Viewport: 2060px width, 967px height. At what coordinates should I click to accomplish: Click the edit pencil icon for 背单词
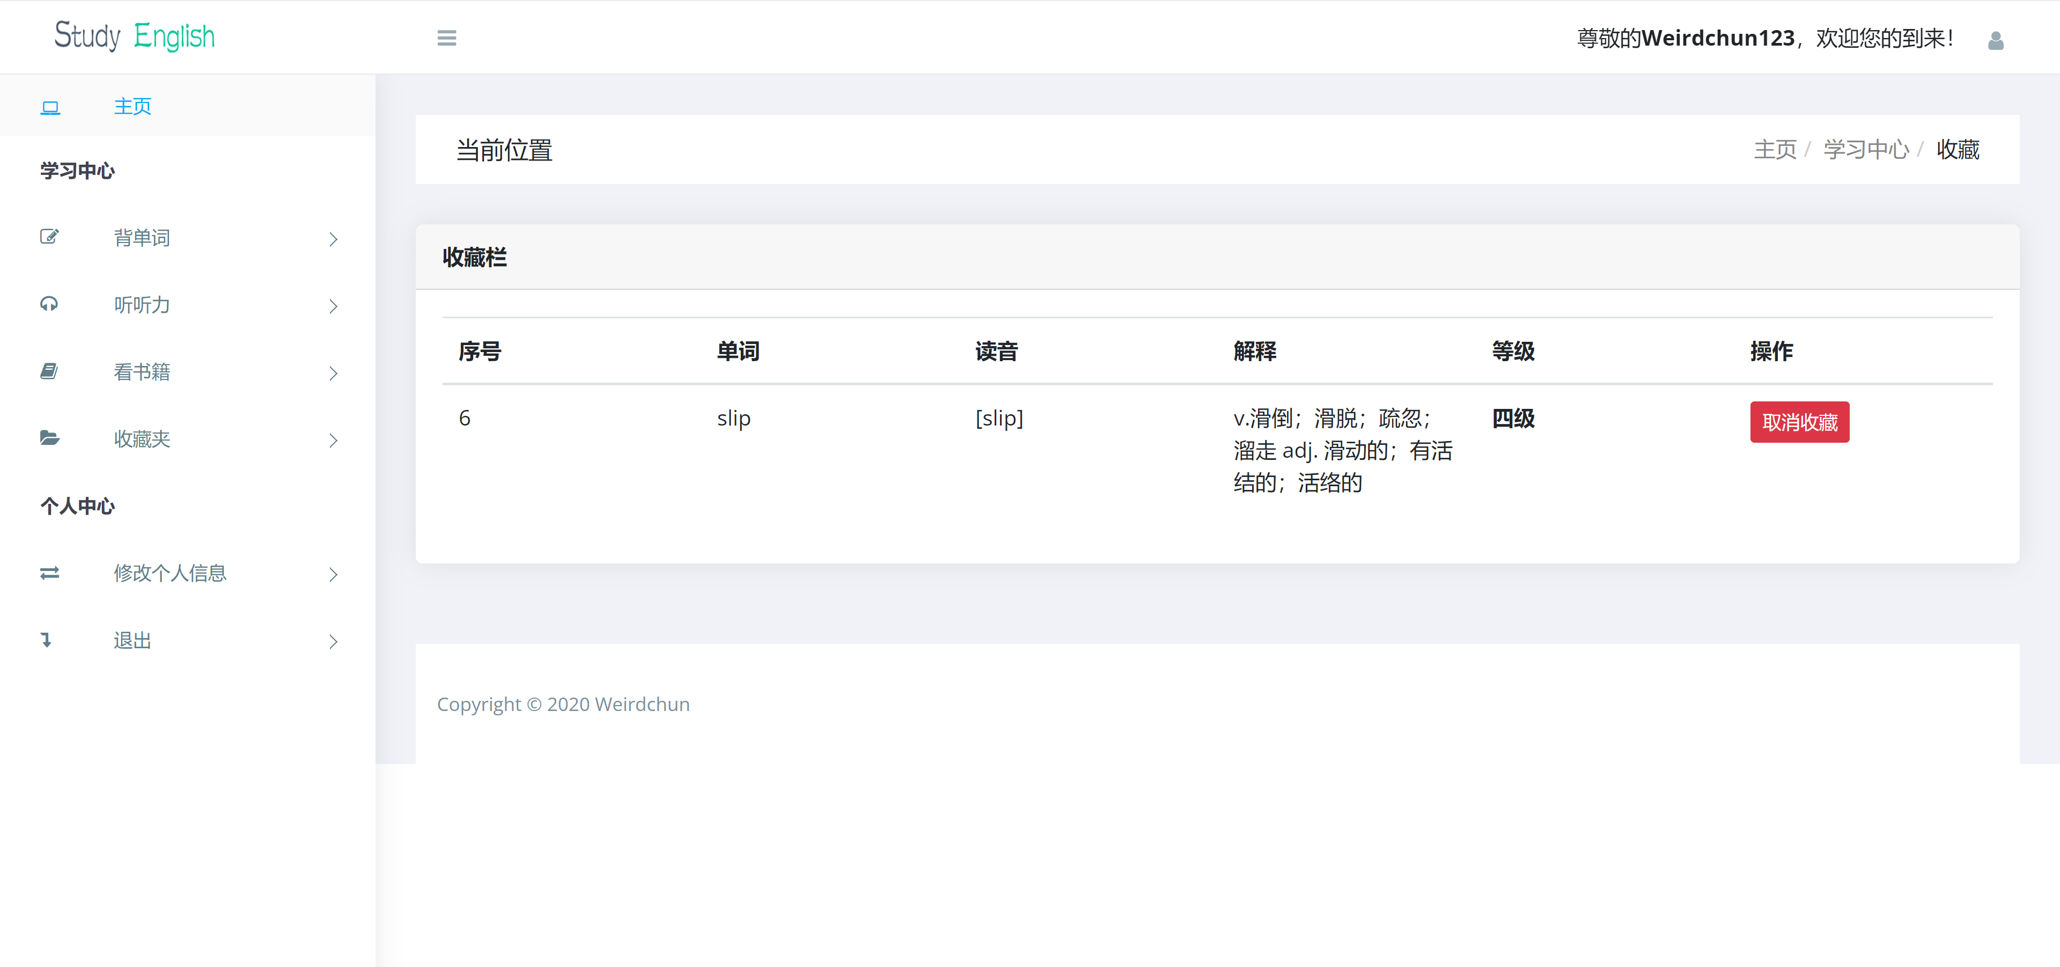[49, 237]
